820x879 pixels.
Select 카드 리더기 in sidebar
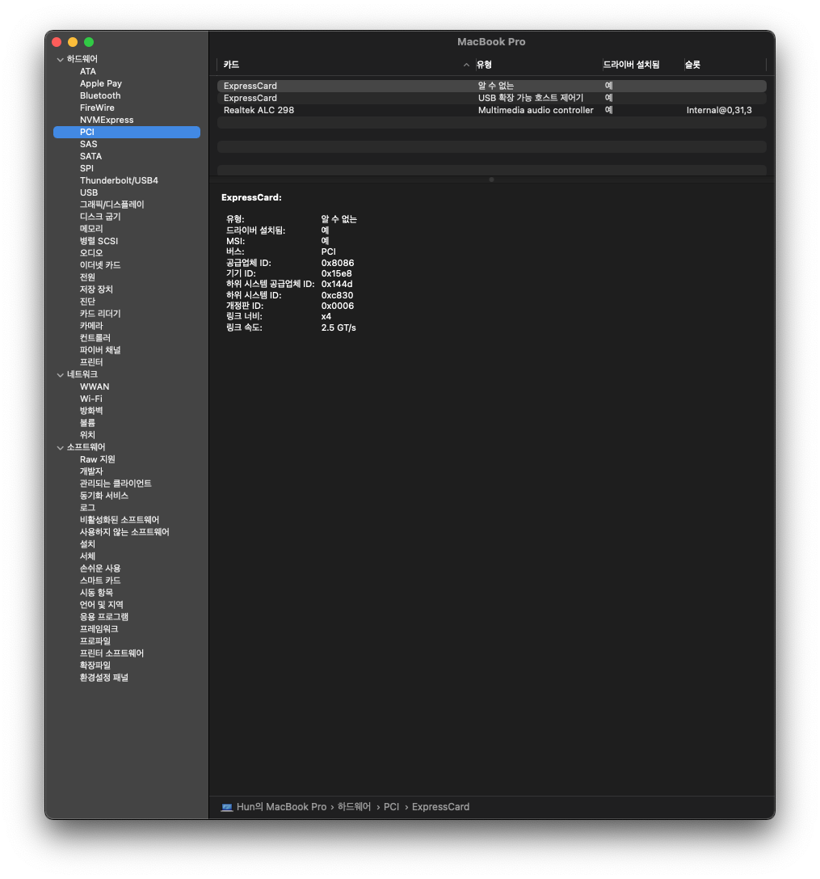[100, 314]
